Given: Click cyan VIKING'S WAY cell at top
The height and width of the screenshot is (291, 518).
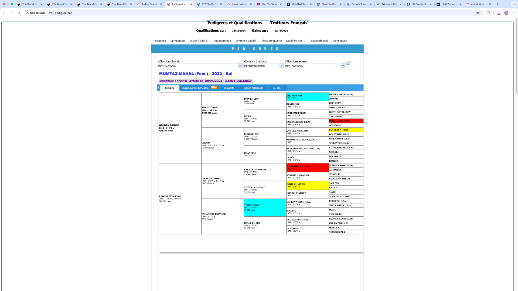Looking at the screenshot, I should click(307, 97).
